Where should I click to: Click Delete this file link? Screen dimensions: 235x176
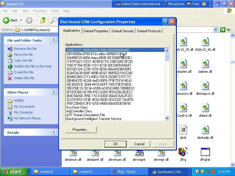(24, 78)
